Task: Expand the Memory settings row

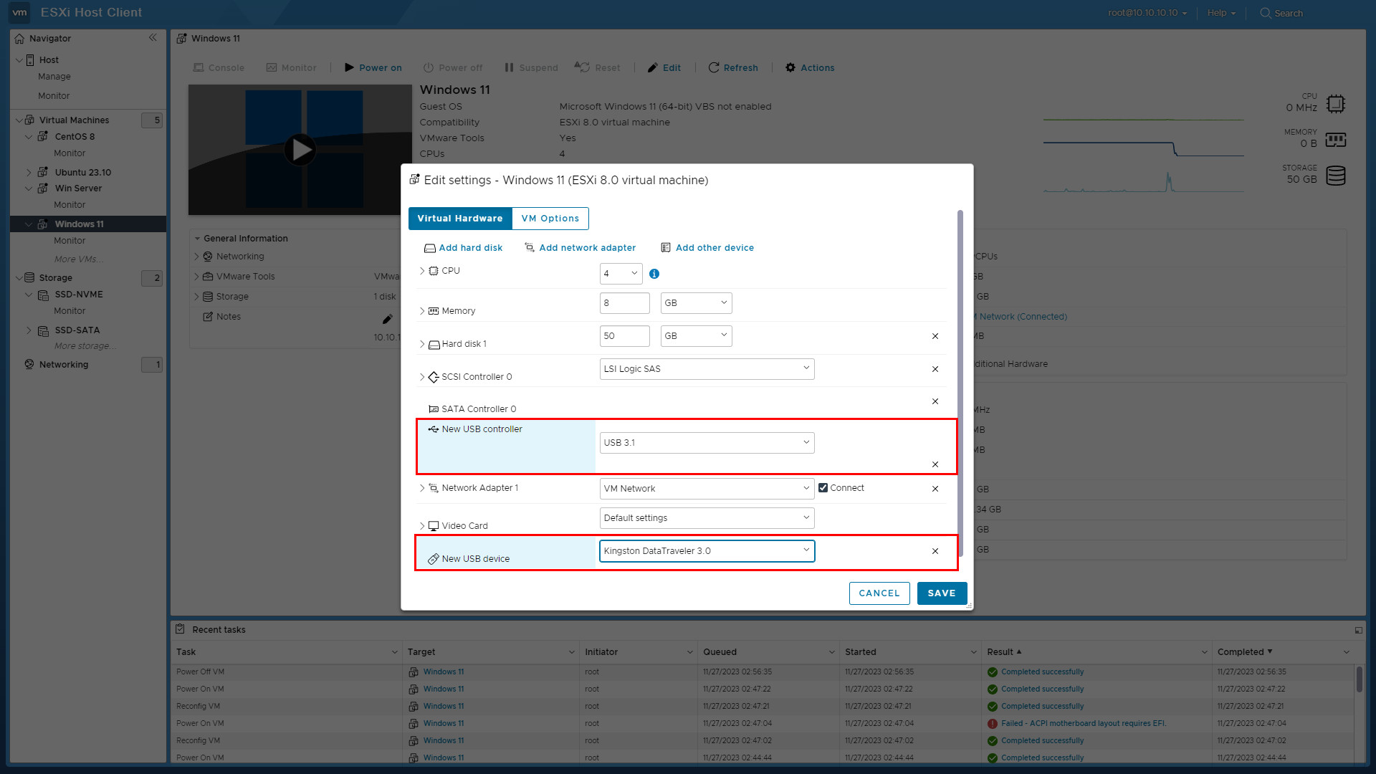Action: point(422,311)
